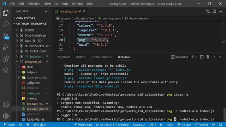The width and height of the screenshot is (226, 127).
Task: Change the UTF-8 encoding in status bar
Action: tap(152, 125)
